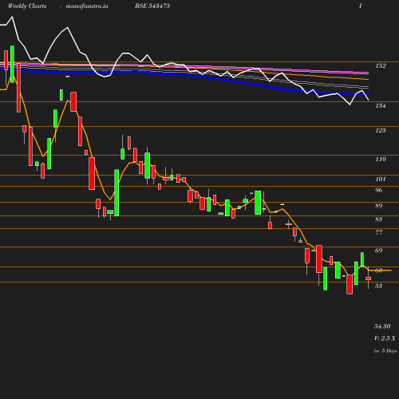Image resolution: width=399 pixels, height=399 pixels.
Task: Click the 53 price axis label
Action: 379,286
